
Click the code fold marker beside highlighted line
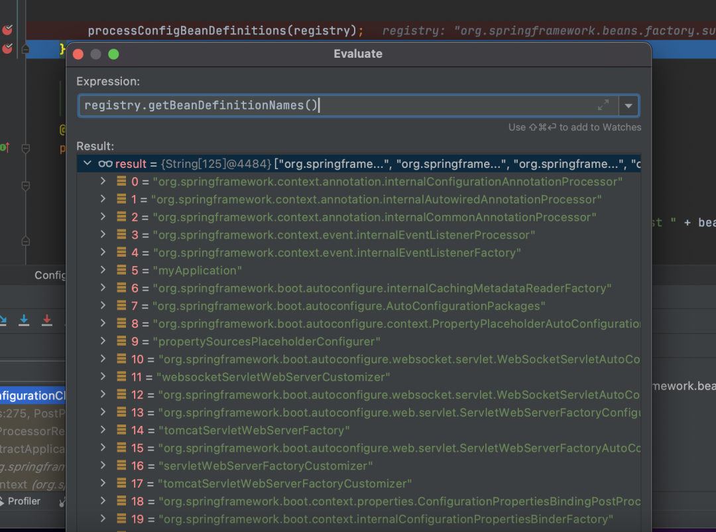tap(26, 49)
